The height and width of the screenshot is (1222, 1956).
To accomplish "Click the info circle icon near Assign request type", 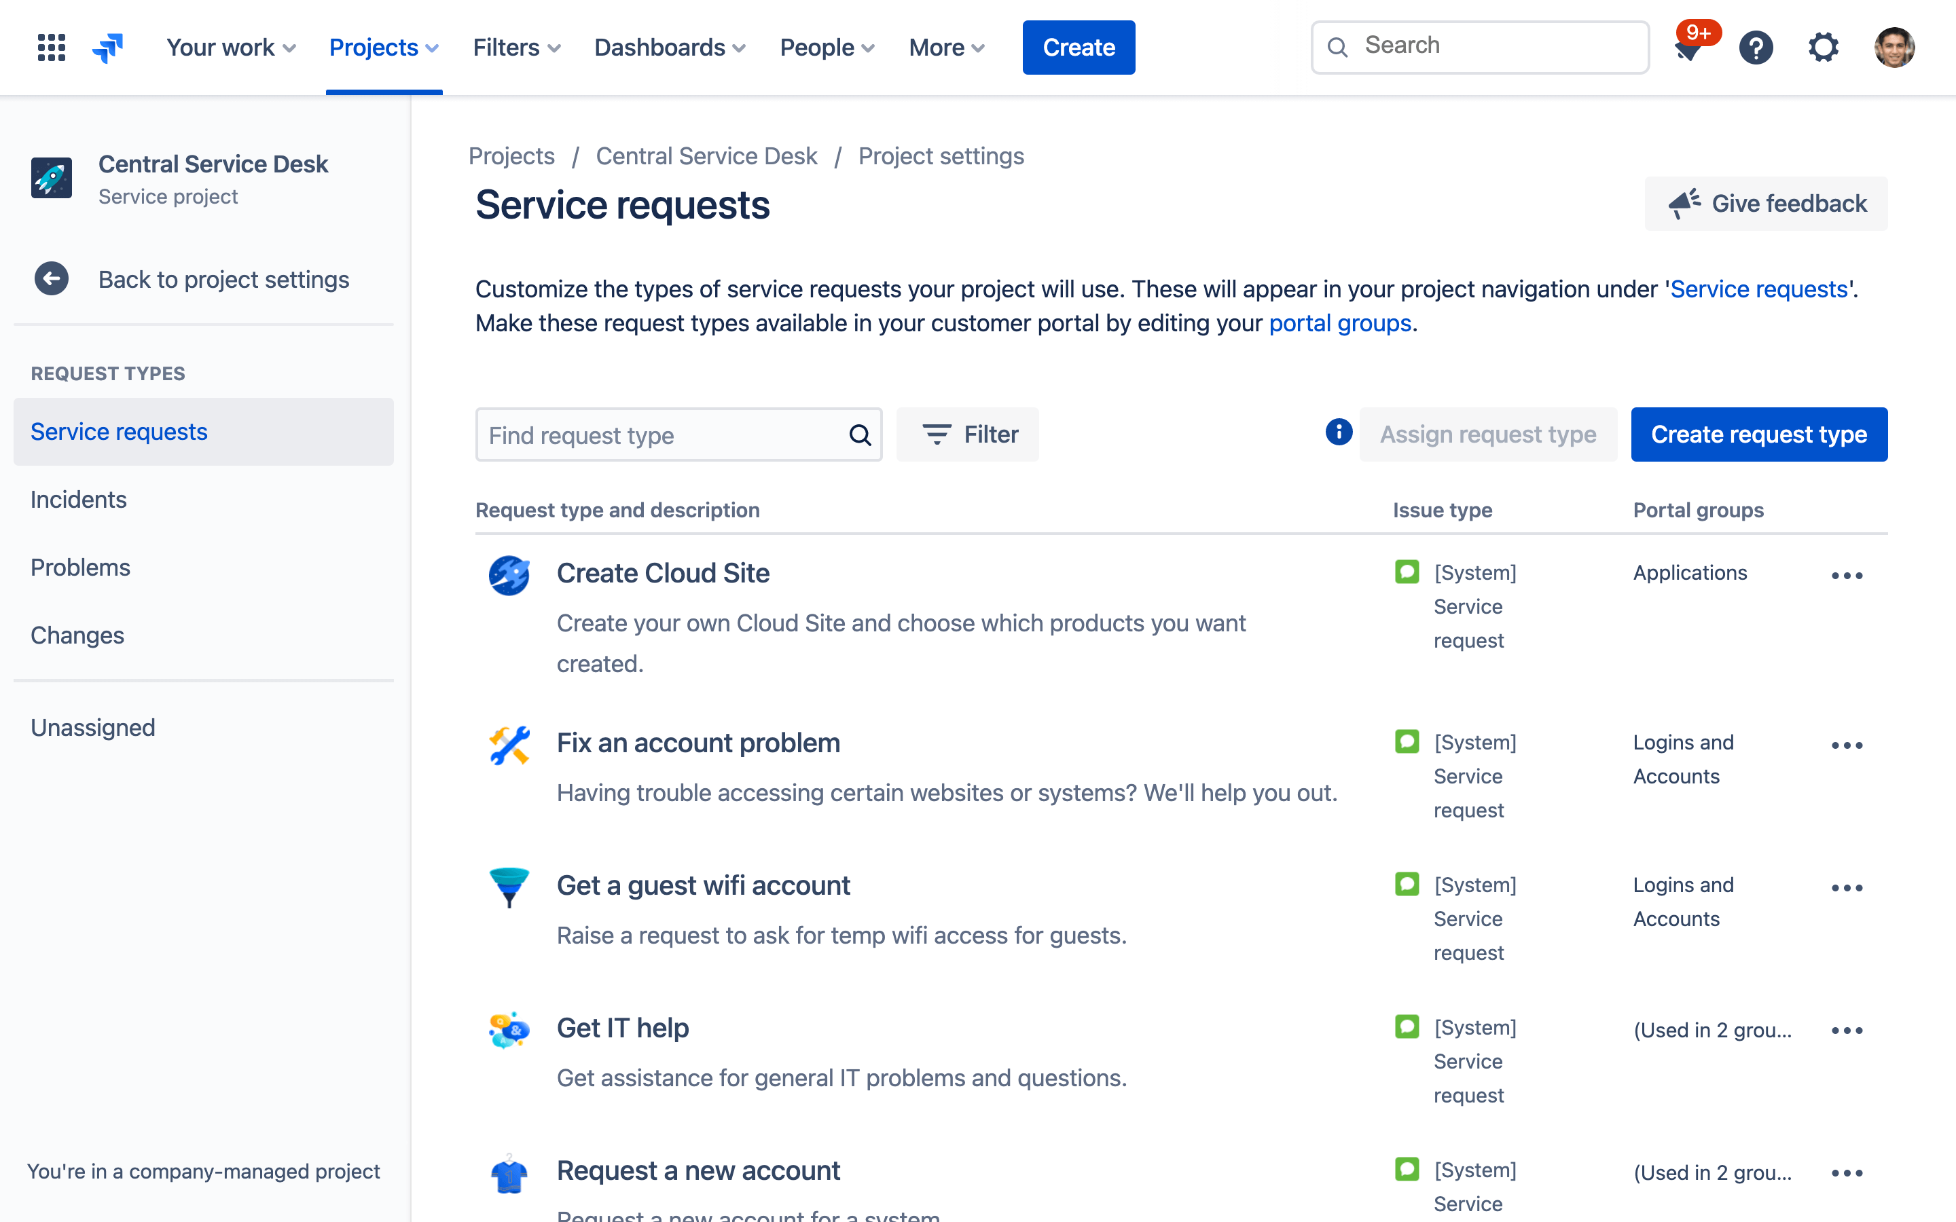I will pyautogui.click(x=1338, y=434).
